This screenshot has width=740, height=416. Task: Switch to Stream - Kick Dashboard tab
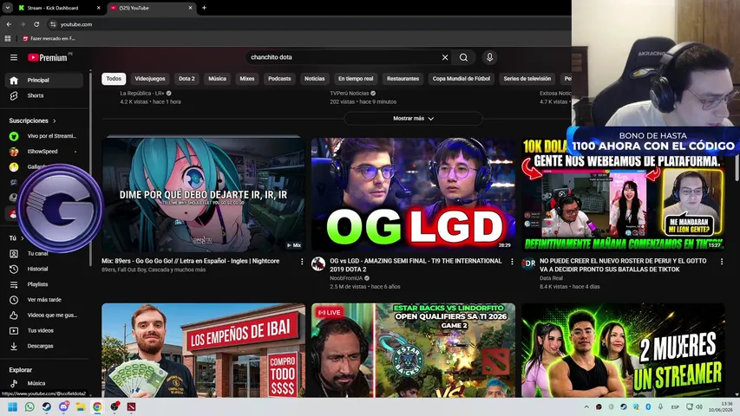(x=59, y=8)
